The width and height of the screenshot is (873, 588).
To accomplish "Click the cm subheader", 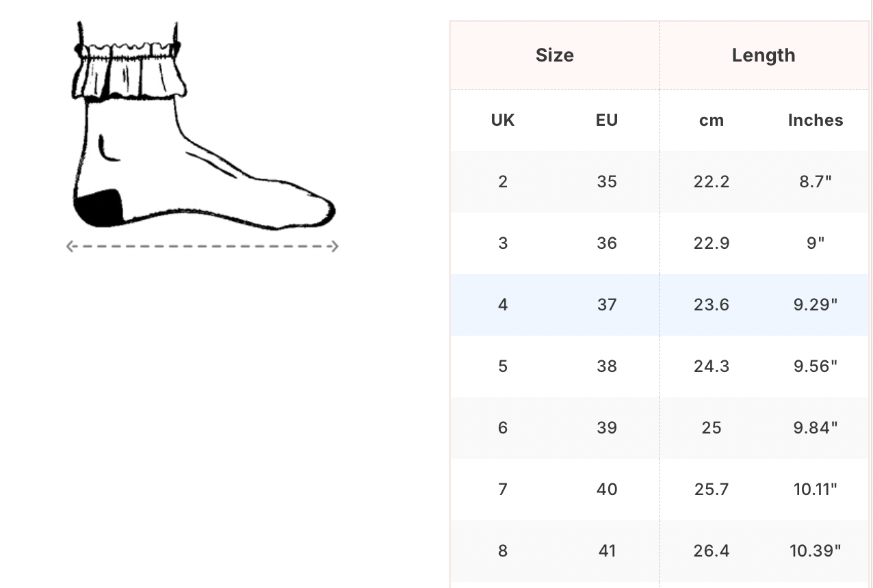I will (712, 120).
